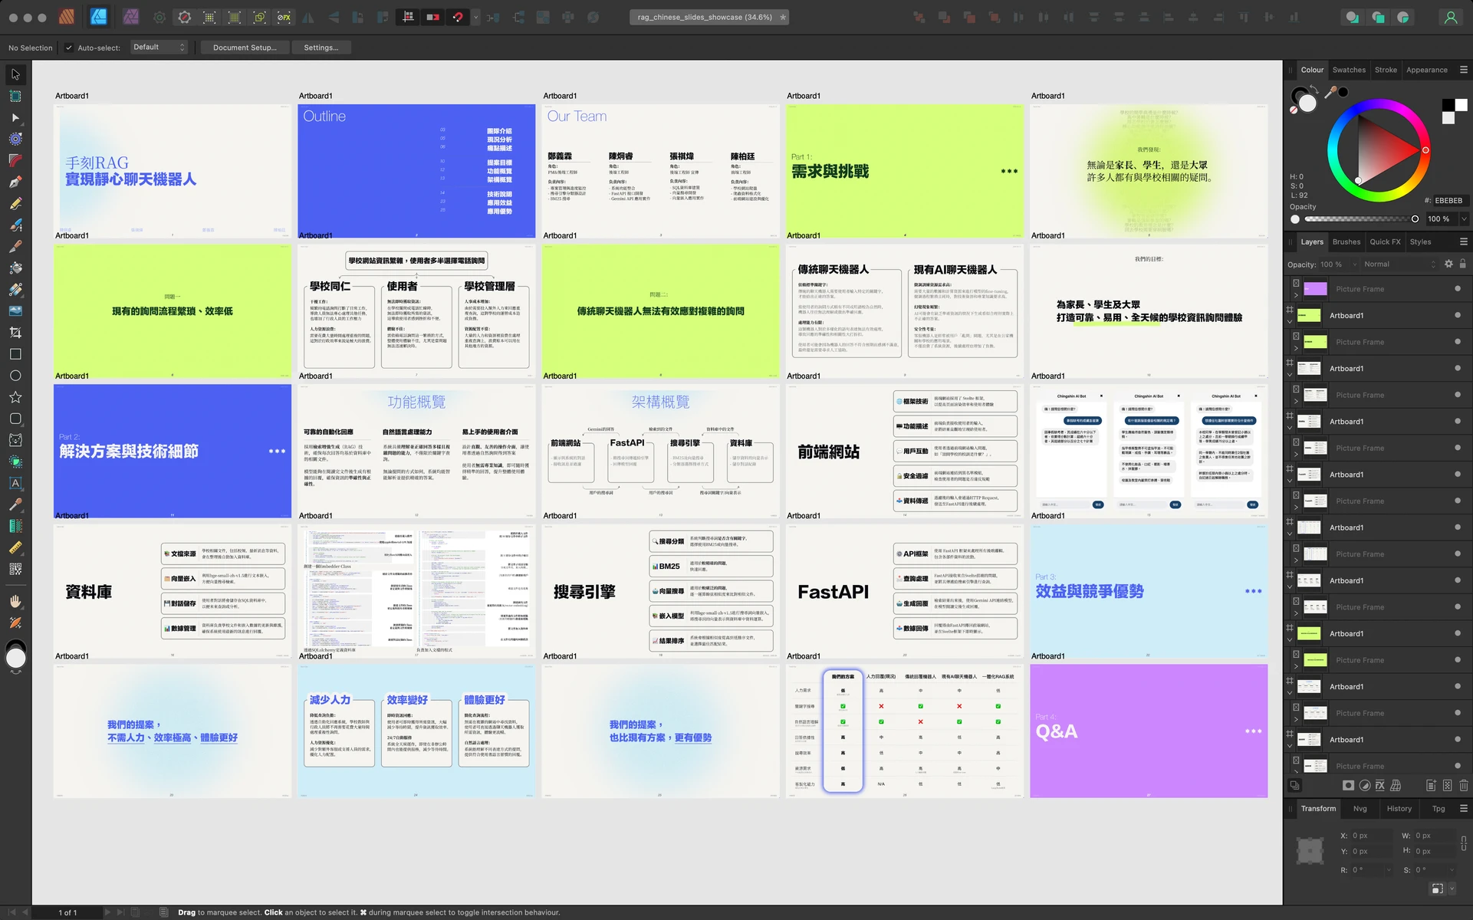Switch to the Swatches tab
This screenshot has width=1473, height=920.
click(1350, 69)
